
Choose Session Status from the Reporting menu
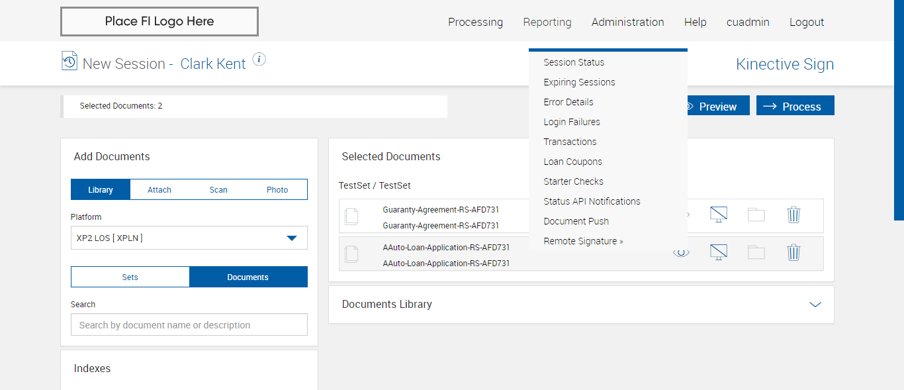pyautogui.click(x=574, y=62)
